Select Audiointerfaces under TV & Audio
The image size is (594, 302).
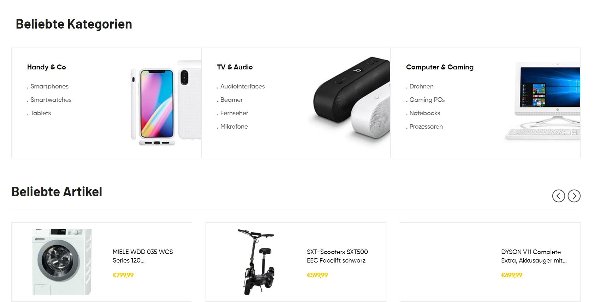pos(242,86)
